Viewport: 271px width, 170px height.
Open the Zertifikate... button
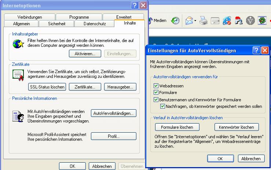(85, 87)
